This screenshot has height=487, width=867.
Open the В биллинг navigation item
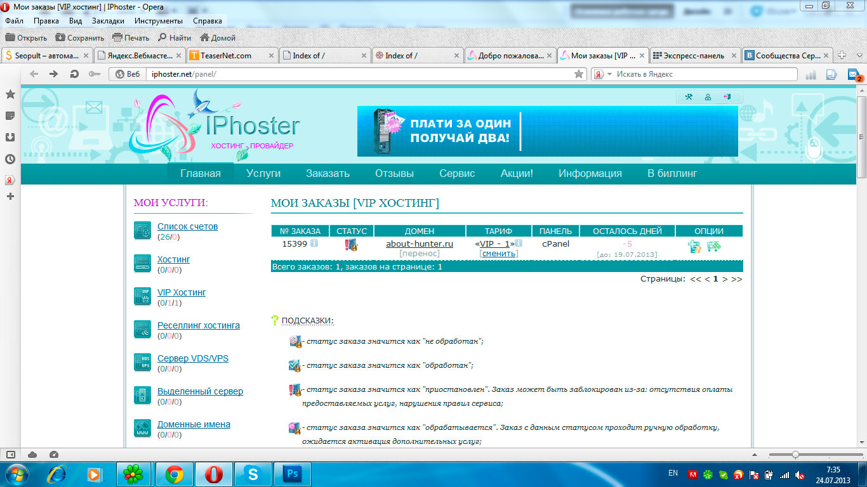tap(672, 173)
